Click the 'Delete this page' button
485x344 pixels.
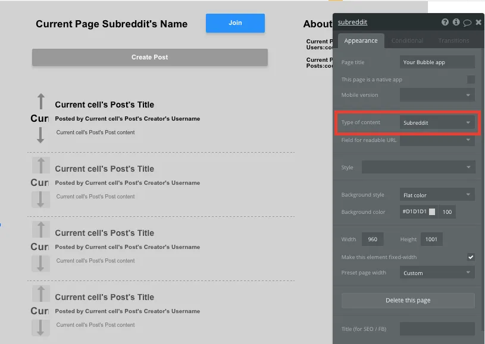[x=408, y=301]
